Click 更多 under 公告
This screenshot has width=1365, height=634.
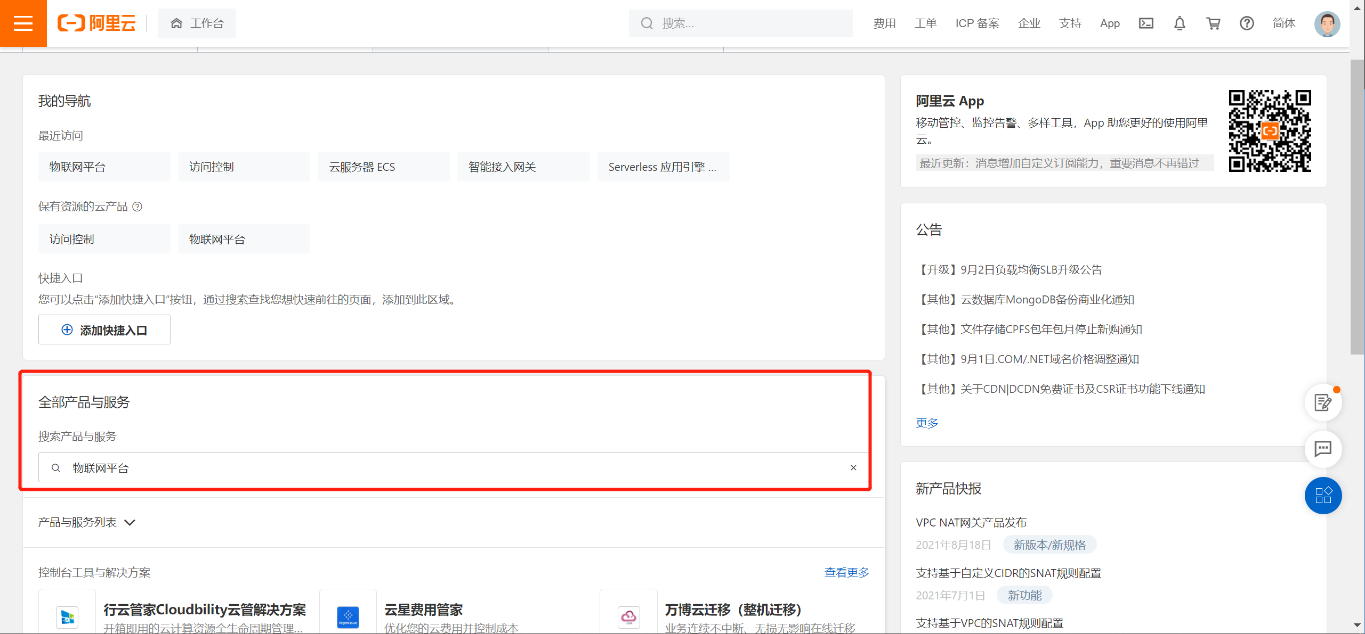(927, 423)
